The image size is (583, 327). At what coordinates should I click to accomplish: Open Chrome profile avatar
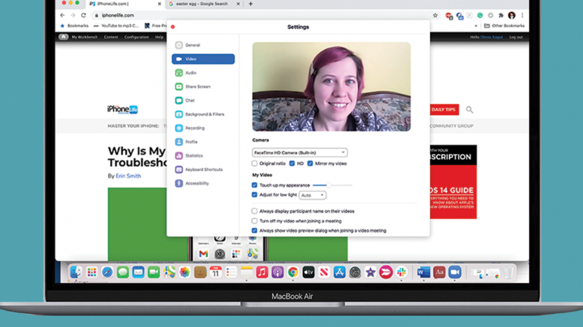(511, 15)
